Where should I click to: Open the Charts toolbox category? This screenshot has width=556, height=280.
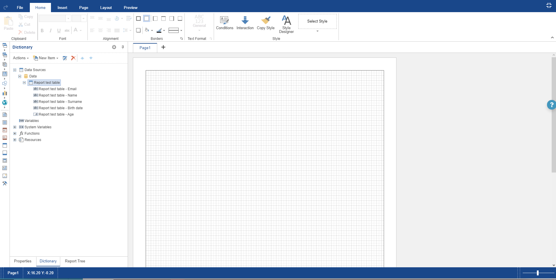click(x=5, y=93)
